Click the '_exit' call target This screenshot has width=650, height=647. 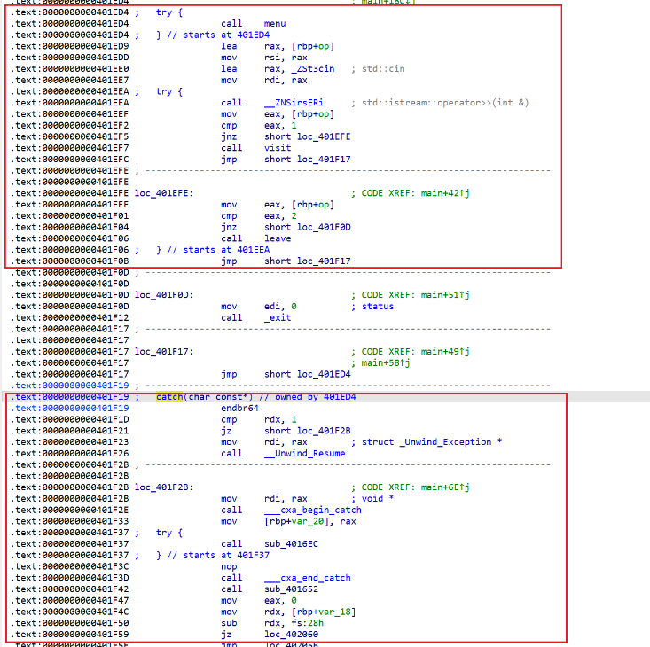tap(278, 317)
